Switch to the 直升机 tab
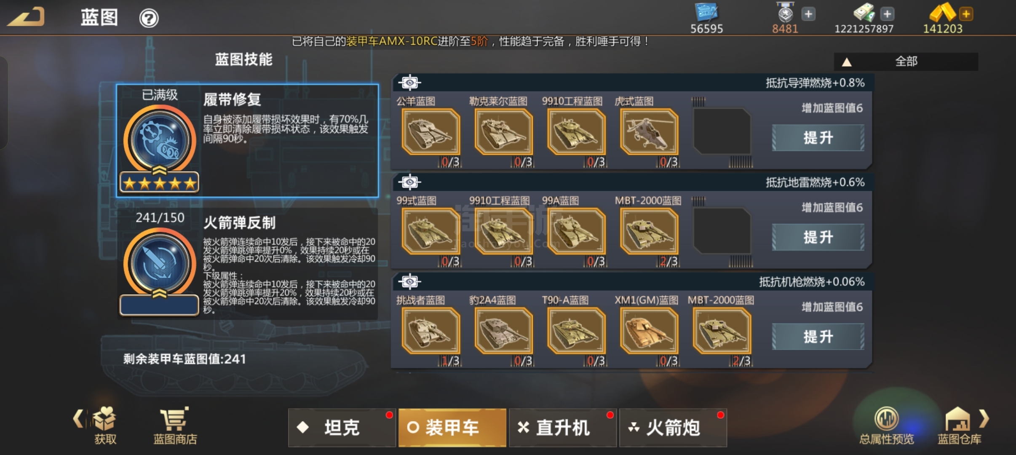The height and width of the screenshot is (455, 1016). pos(563,428)
